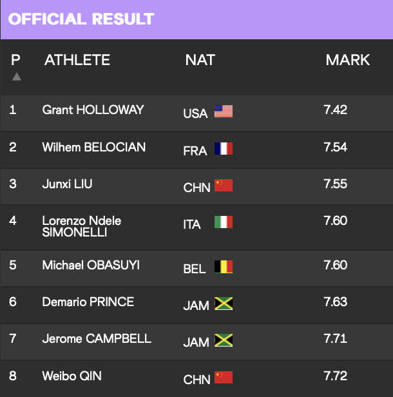Screen dimensions: 393x397
Task: Open Lorenzo Ndele SIMONELLI athlete profile
Action: 82,226
